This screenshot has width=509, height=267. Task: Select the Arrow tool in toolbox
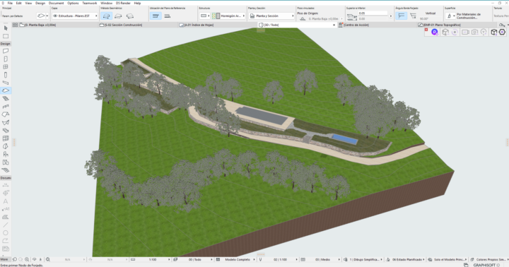coord(6,28)
